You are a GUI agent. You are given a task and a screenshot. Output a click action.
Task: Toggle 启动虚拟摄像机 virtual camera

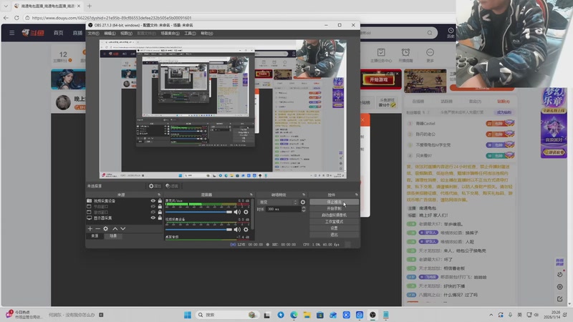(334, 215)
